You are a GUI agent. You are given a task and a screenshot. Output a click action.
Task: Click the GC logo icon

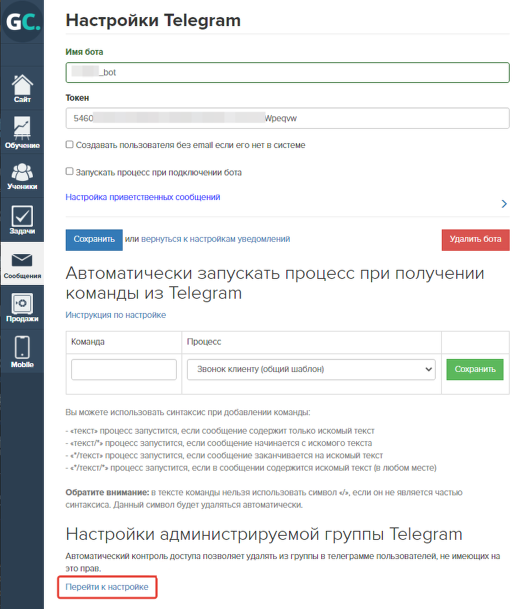(22, 21)
